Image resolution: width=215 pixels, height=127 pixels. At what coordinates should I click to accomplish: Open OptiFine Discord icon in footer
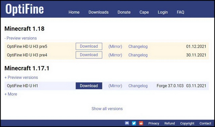click(127, 123)
